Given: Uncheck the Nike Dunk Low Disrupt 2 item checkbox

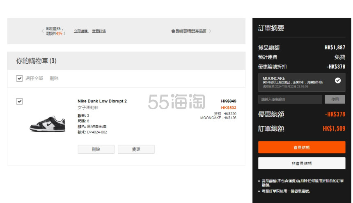Looking at the screenshot, I should pyautogui.click(x=19, y=101).
